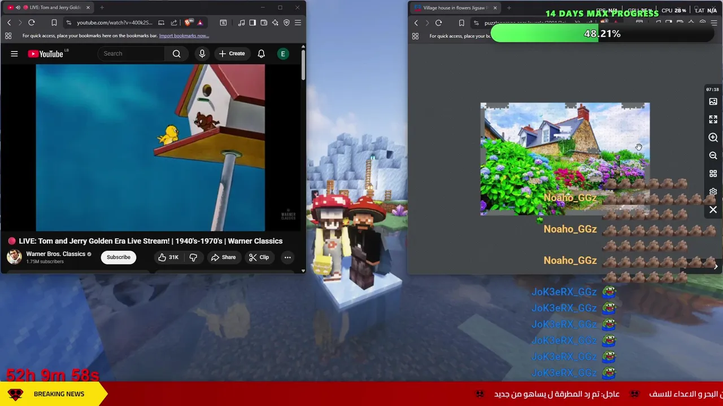
Task: Share the Tom and Jerry live stream
Action: click(223, 257)
